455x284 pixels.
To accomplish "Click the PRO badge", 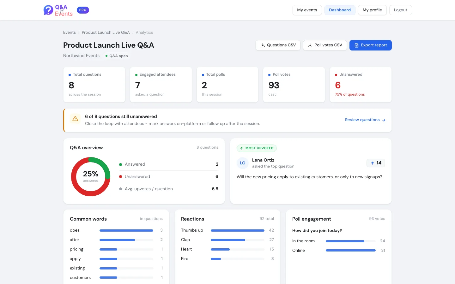I will click(x=83, y=10).
